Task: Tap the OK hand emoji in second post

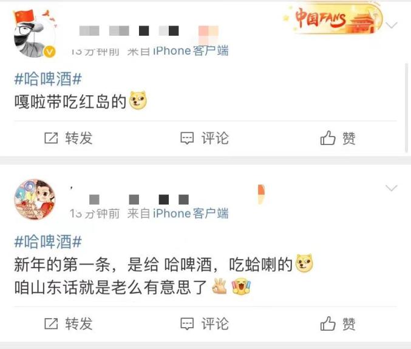Action: (x=220, y=286)
